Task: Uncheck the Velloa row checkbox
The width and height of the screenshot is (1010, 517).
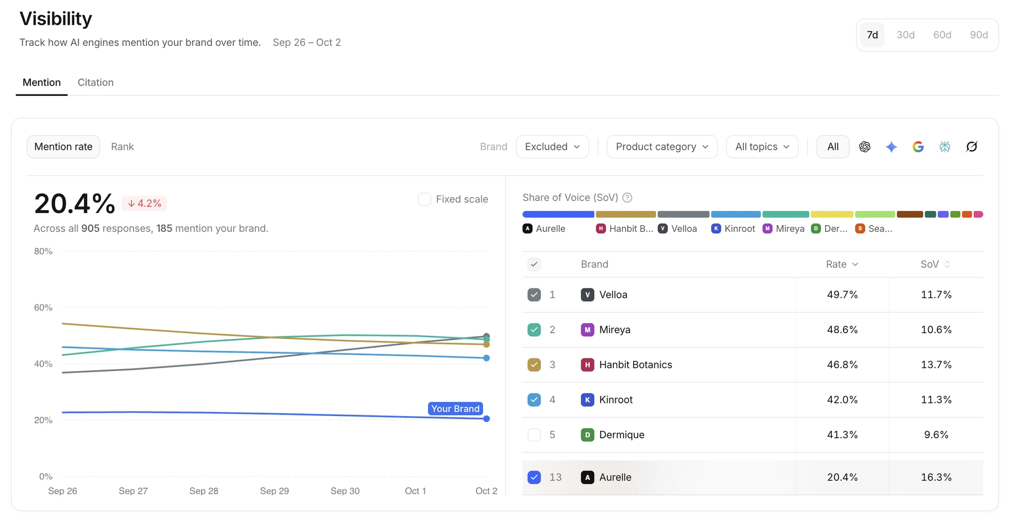Action: (534, 295)
